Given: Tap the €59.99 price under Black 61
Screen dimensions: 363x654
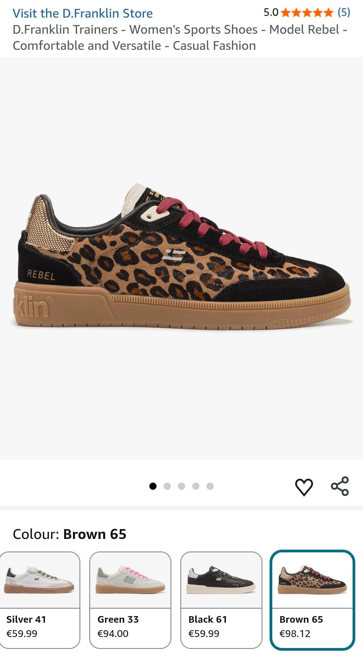Looking at the screenshot, I should 204,633.
